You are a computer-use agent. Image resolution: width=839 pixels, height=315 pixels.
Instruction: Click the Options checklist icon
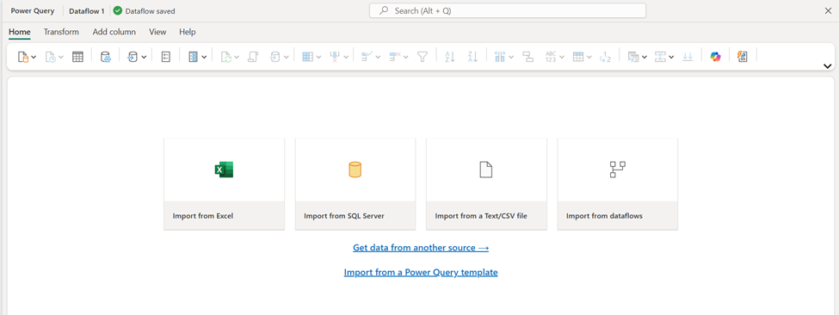166,57
